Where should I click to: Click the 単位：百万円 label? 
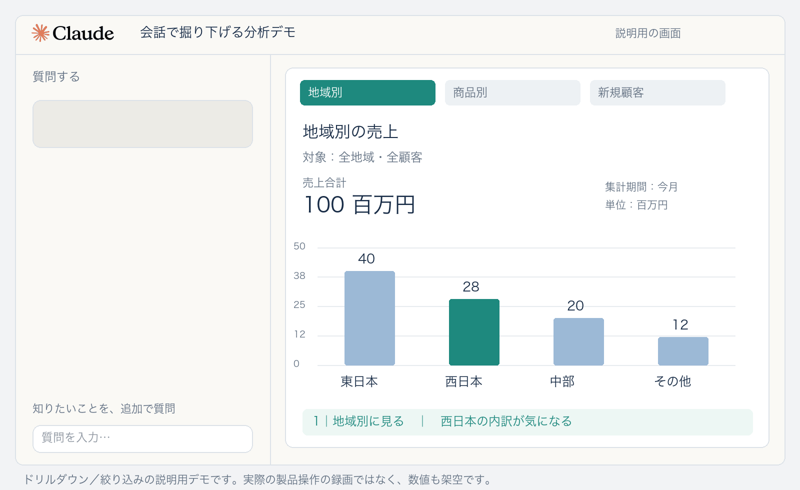(x=636, y=205)
